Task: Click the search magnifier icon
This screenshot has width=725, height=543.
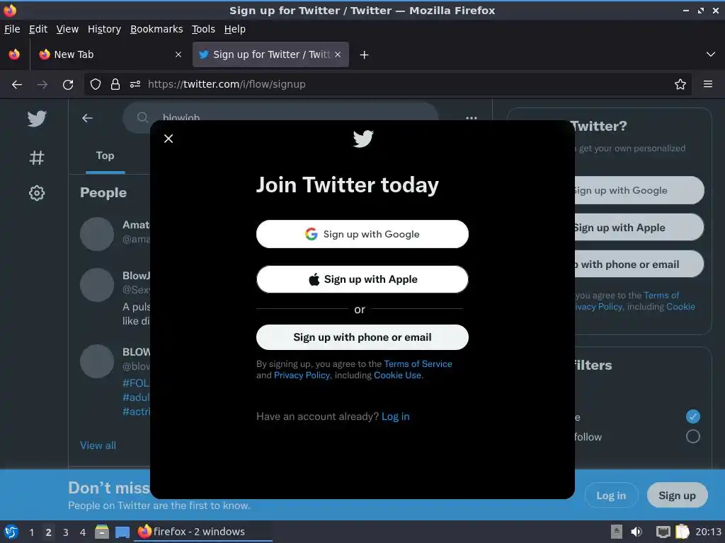Action: (x=142, y=117)
